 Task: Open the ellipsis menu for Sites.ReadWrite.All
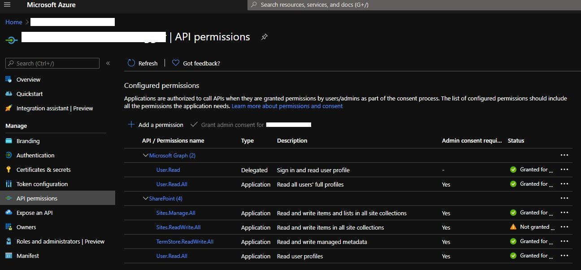(x=564, y=227)
